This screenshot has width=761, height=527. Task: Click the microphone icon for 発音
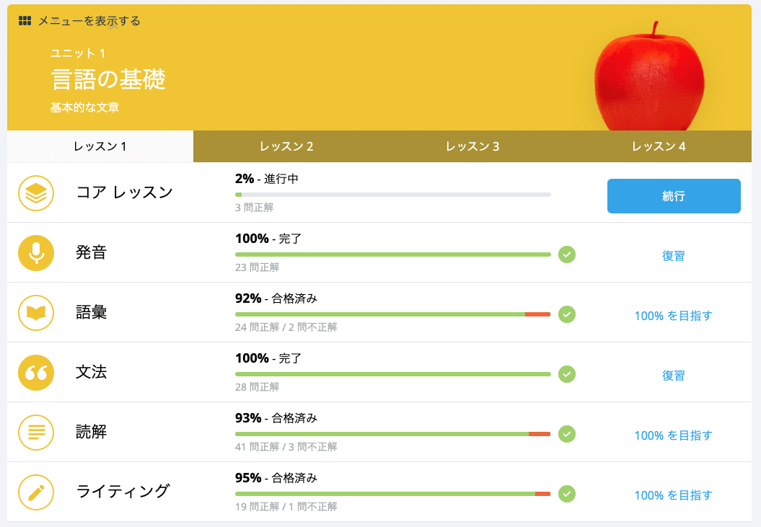tap(36, 253)
